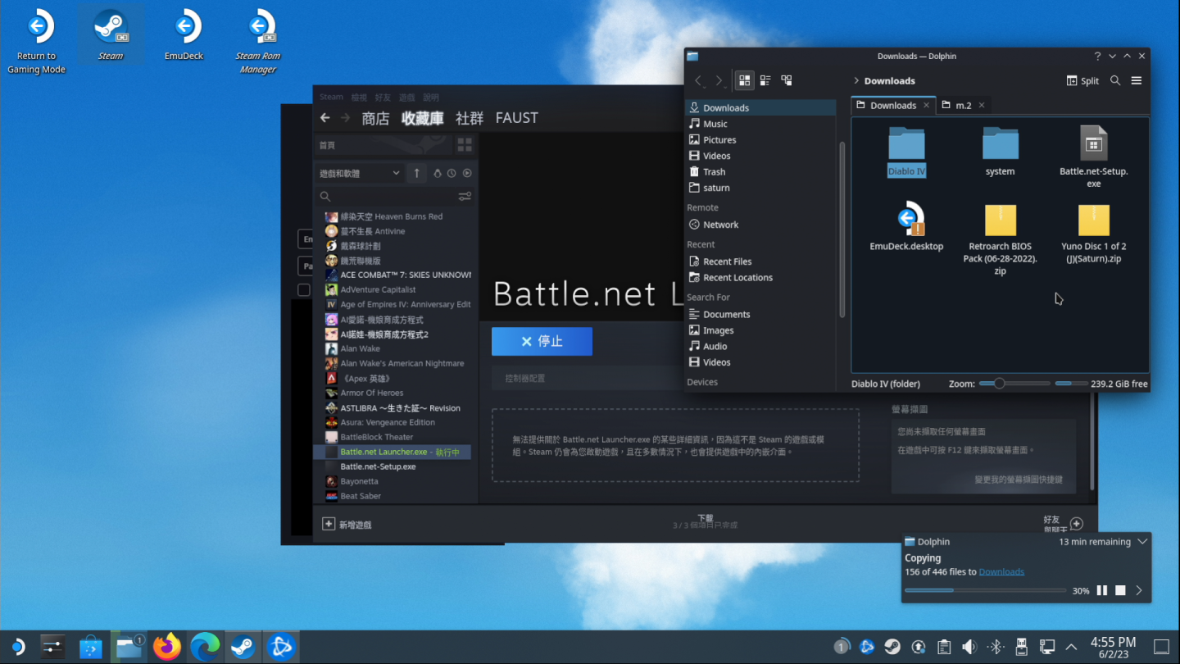Click Split view button in Dolphin
The width and height of the screenshot is (1180, 664).
[1082, 80]
